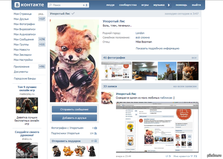The image size is (223, 159).
Task: Click the subscribers icon next to 104
Action: point(96,134)
